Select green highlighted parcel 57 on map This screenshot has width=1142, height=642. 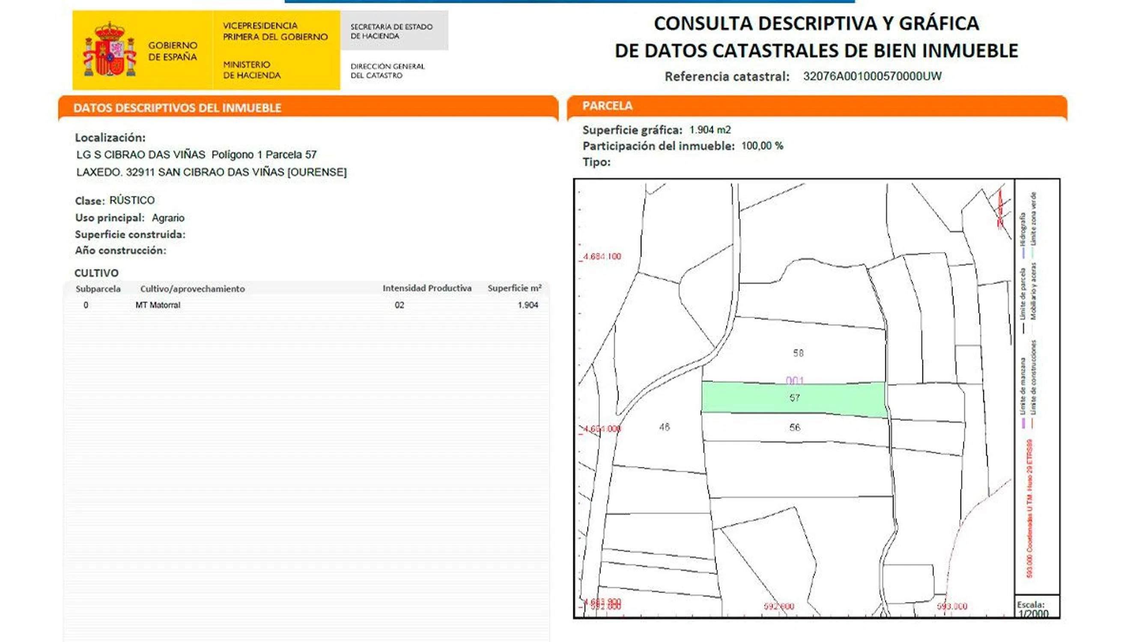click(x=793, y=398)
